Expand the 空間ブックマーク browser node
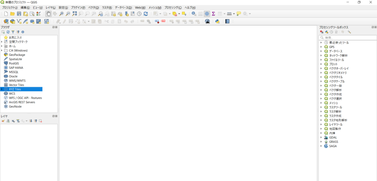Screen dimensions: 377x181 2,42
